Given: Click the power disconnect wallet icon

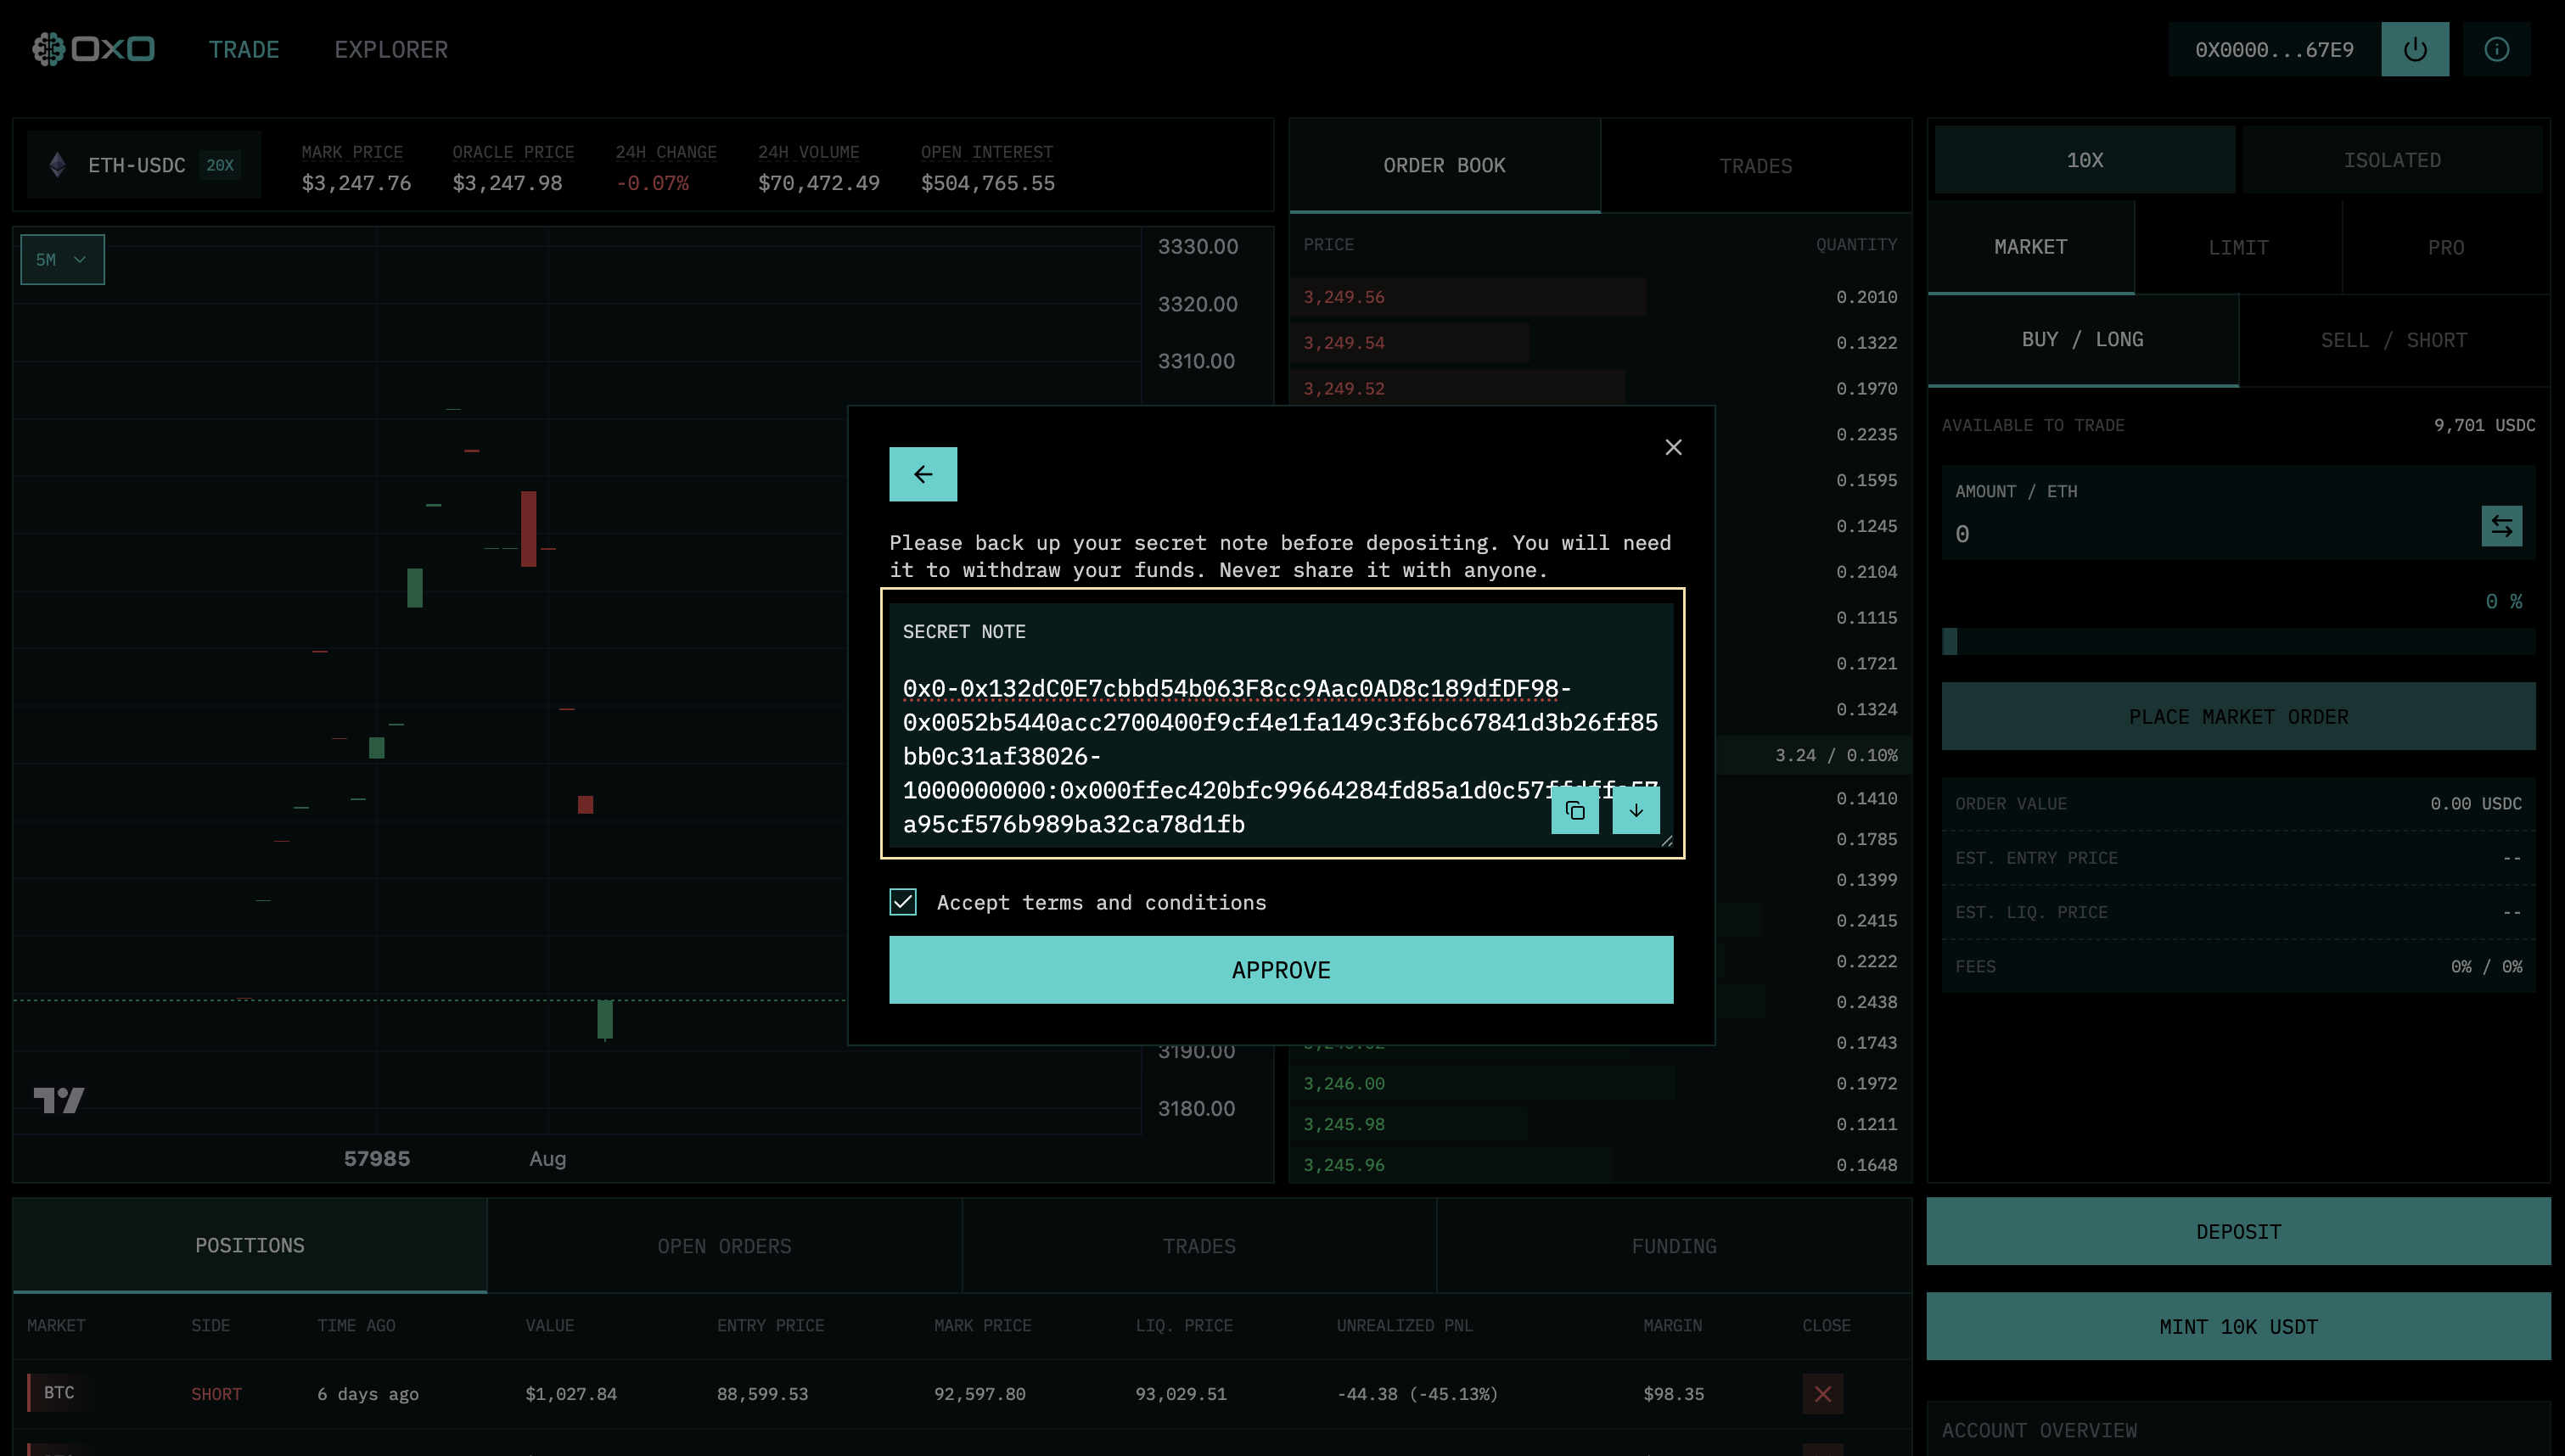Looking at the screenshot, I should pyautogui.click(x=2414, y=49).
